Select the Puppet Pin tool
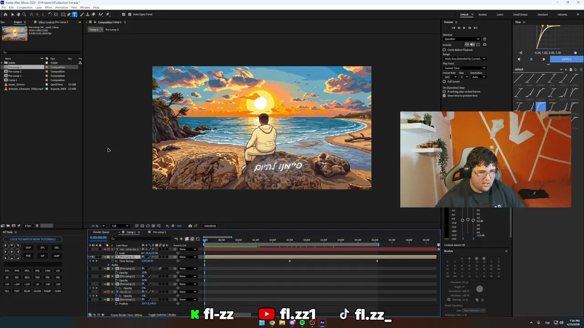This screenshot has width=584, height=328. 108,15
